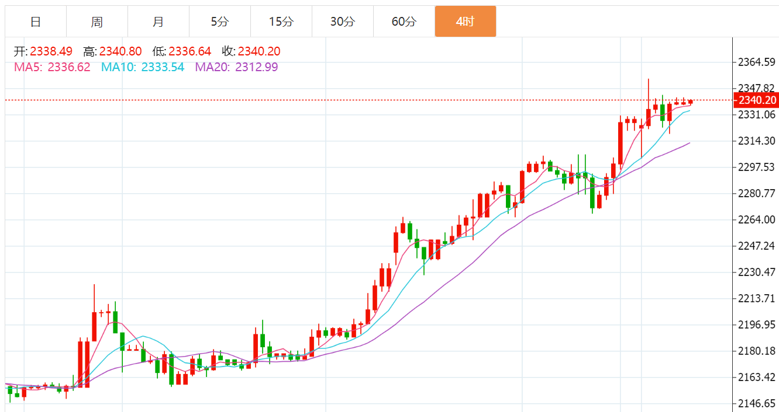The height and width of the screenshot is (412, 779).
Task: Open the 月 monthly chart tab
Action: [158, 22]
